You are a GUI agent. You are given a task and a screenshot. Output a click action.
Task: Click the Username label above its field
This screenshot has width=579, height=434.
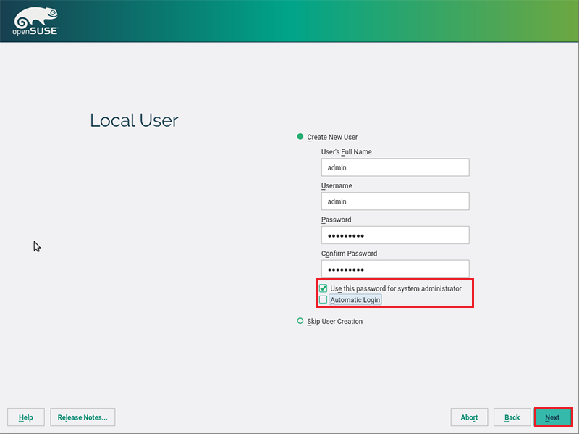point(337,186)
